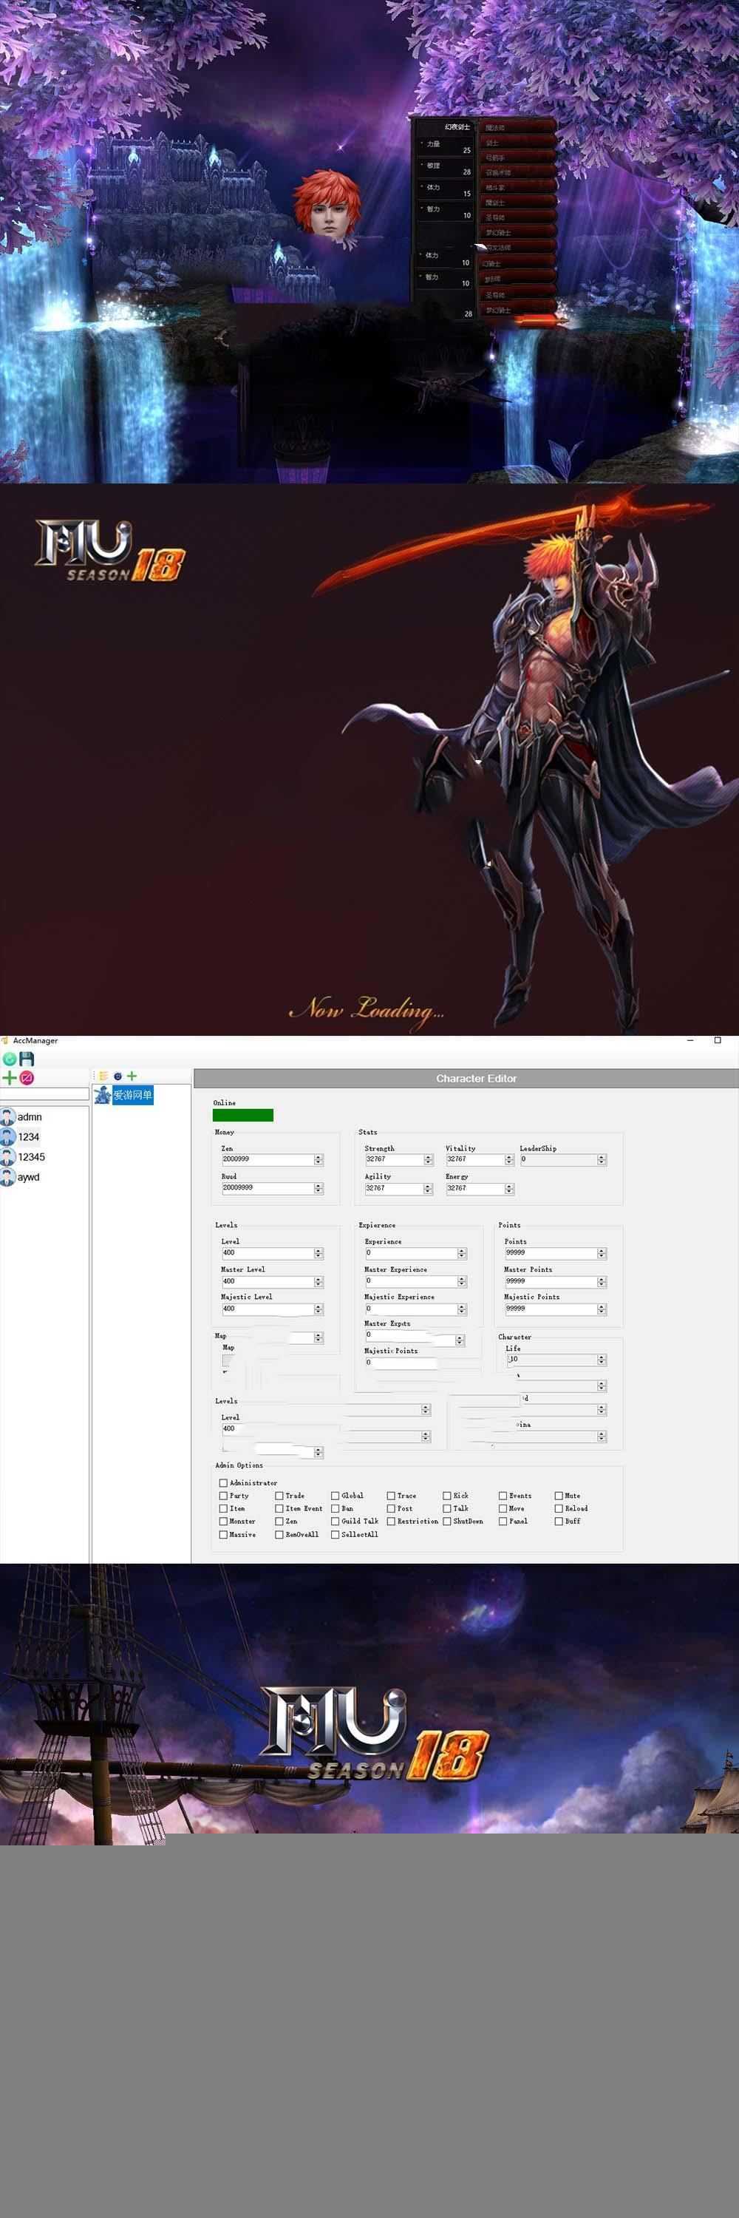The height and width of the screenshot is (2218, 739).
Task: Click the Zen value spinner arrows
Action: pyautogui.click(x=319, y=1160)
